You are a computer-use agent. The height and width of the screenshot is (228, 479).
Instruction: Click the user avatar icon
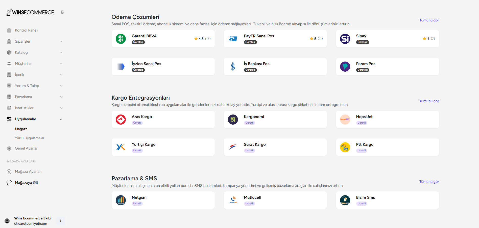click(7, 221)
